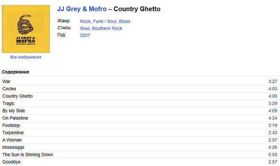Viewport: 280px width, 166px height.
Task: Open the Soul style link
Action: coord(85,28)
